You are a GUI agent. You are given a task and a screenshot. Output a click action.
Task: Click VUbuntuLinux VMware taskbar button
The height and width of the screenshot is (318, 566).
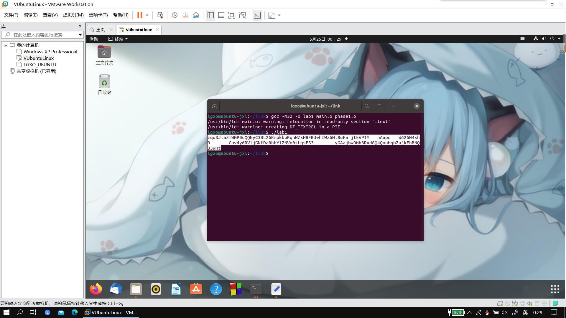coord(111,312)
